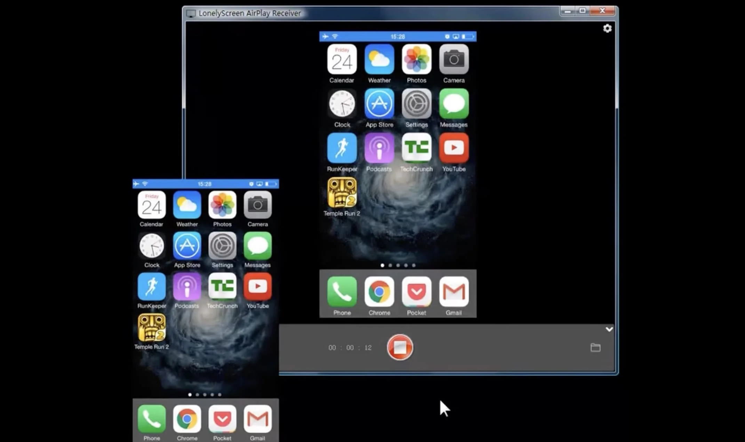This screenshot has height=442, width=745.
Task: Launch RunKeeper on the left phone overlay
Action: [x=152, y=286]
